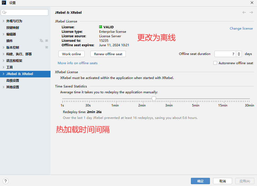Click the Redeploy time 2min 26s value
The height and width of the screenshot is (186, 257).
[x=94, y=112]
